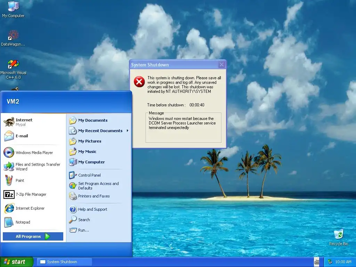The height and width of the screenshot is (267, 356).
Task: Click the Search magnifier icon
Action: point(73,220)
